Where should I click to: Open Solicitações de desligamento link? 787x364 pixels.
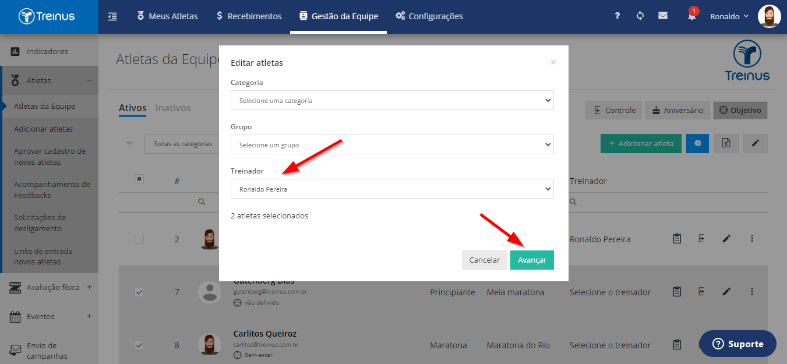40,223
